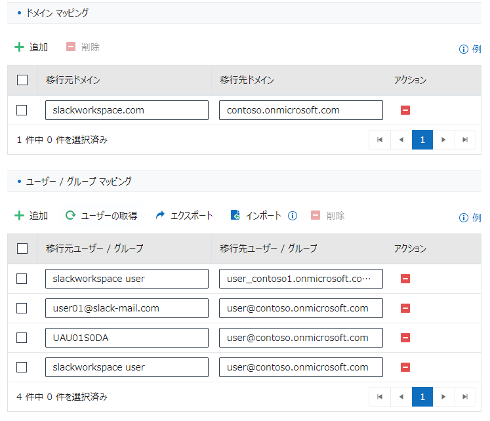Click 削除 in the ユーザー / グループ マッピング toolbar
This screenshot has height=421, width=490.
(328, 216)
